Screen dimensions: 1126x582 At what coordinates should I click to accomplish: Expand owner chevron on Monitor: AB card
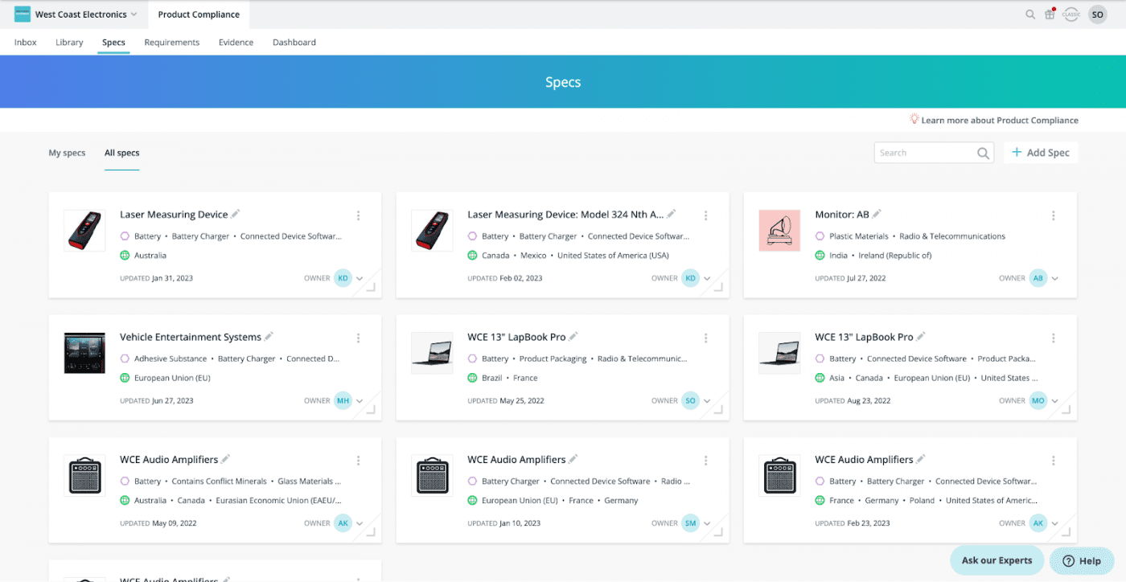click(1054, 279)
